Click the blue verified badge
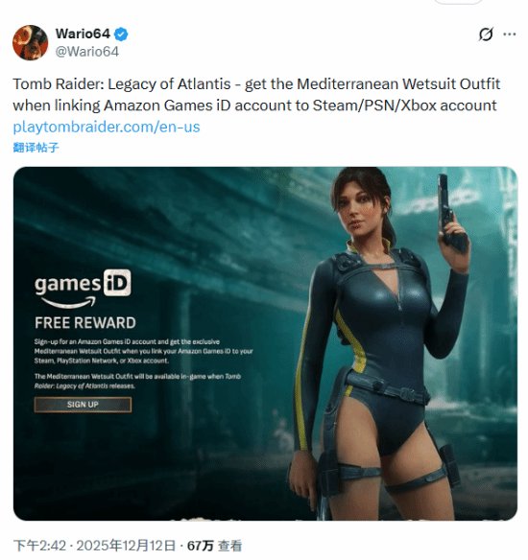The width and height of the screenshot is (528, 560). point(121,35)
